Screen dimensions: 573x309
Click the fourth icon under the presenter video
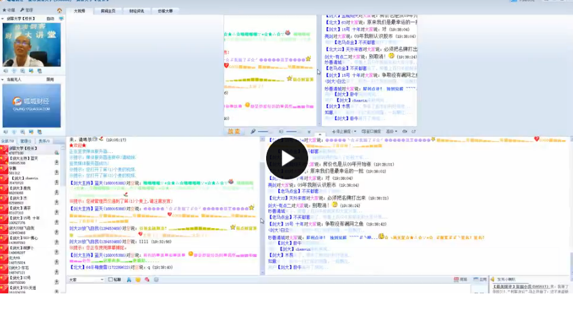pos(31,71)
